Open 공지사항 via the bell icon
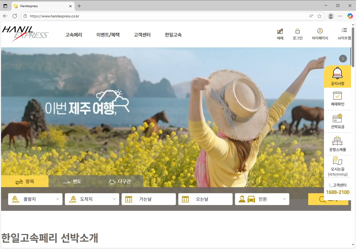The width and height of the screenshot is (356, 249). pyautogui.click(x=338, y=77)
